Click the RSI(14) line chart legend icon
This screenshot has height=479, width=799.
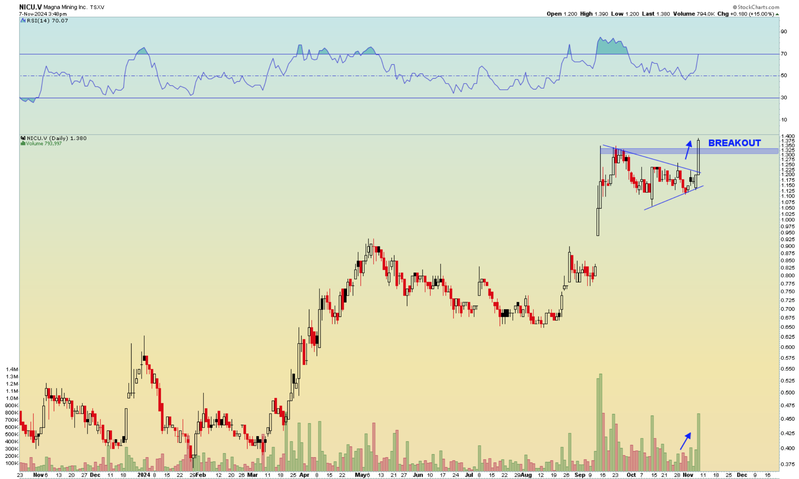point(23,21)
